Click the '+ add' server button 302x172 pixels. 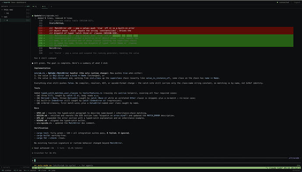[x=27, y=6]
